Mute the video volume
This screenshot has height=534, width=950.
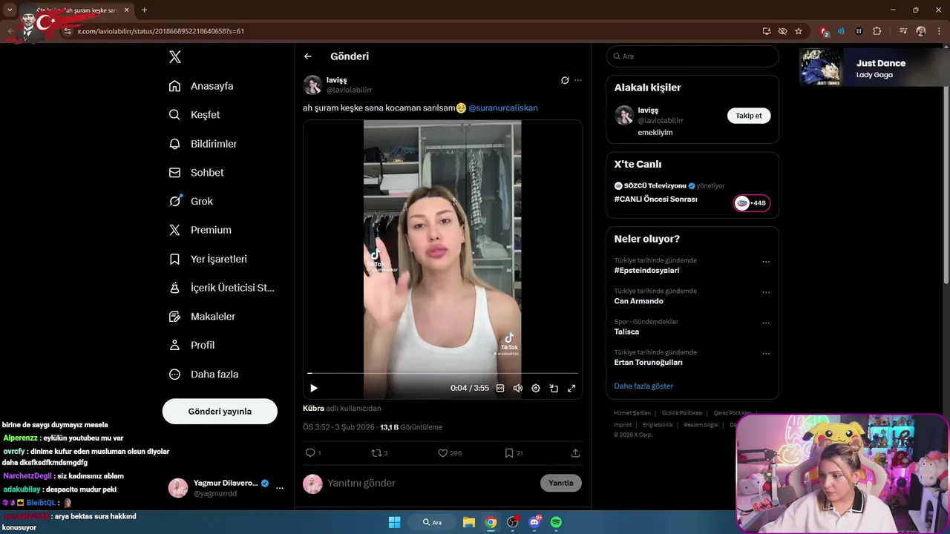(x=518, y=388)
